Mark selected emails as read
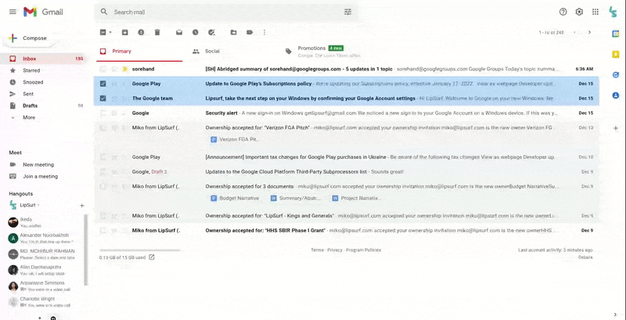The width and height of the screenshot is (626, 320). 179,32
